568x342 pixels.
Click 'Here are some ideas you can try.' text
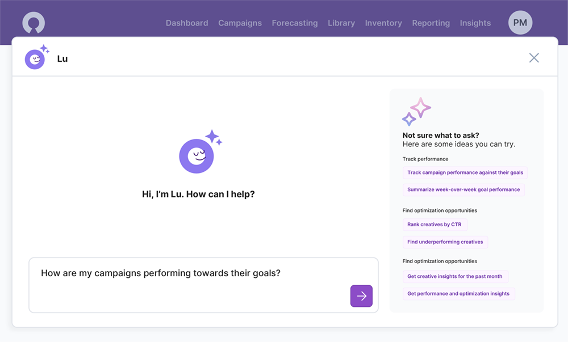coord(459,144)
